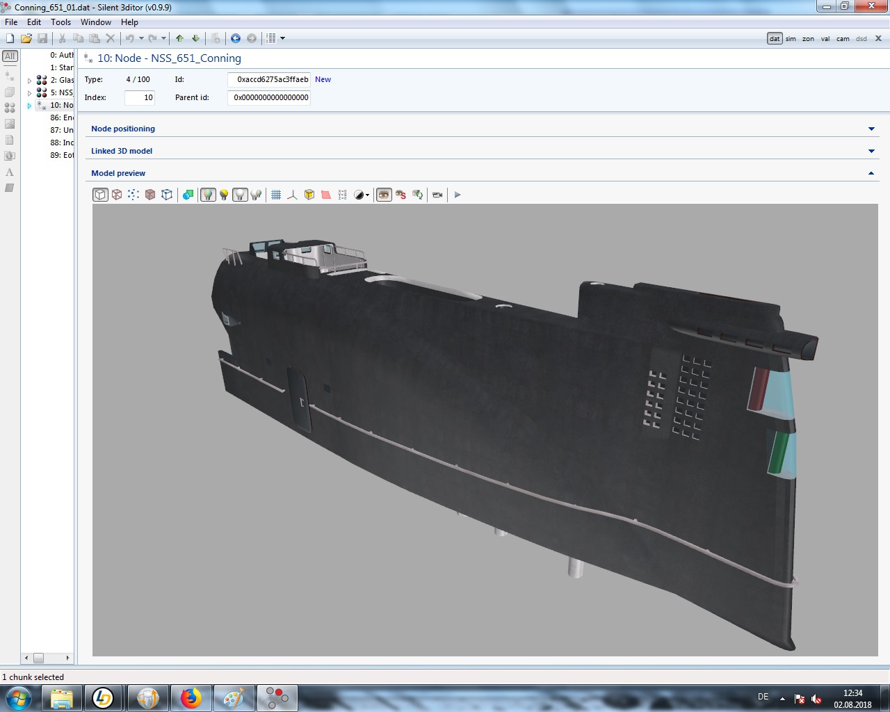The image size is (890, 712).
Task: Click the eye with red S icon
Action: pyautogui.click(x=400, y=195)
